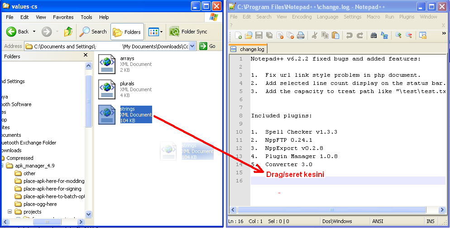Toggle Folders pane button in Explorer
This screenshot has height=228, width=450.
[127, 32]
